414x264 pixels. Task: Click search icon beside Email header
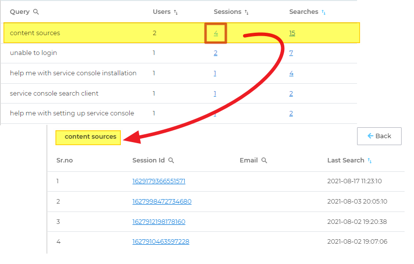[264, 160]
